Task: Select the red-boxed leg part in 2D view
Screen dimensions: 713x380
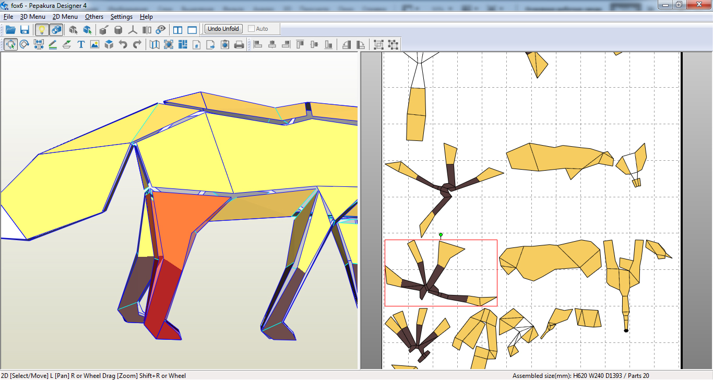Action: tap(441, 273)
